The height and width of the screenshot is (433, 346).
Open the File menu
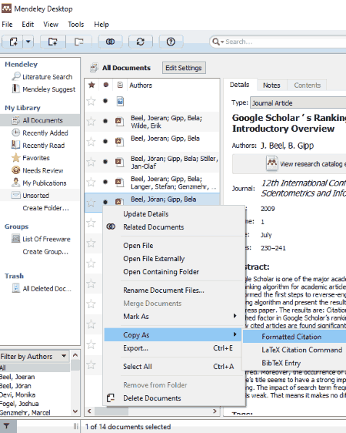[7, 25]
